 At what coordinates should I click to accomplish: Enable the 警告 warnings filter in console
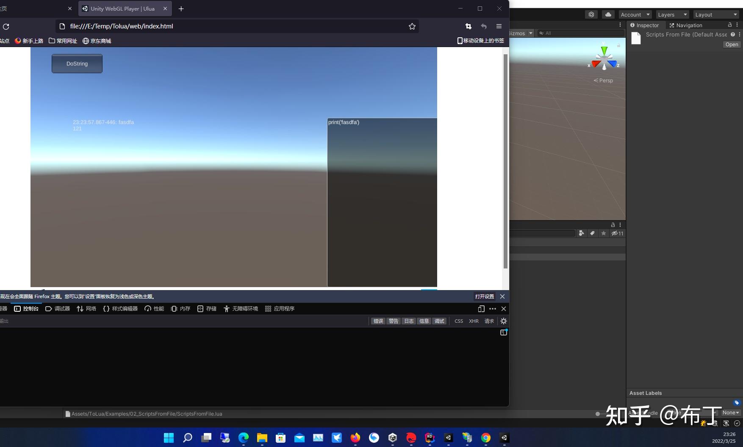click(x=393, y=321)
